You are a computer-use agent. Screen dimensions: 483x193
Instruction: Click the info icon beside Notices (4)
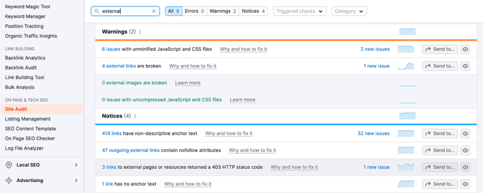coord(135,116)
